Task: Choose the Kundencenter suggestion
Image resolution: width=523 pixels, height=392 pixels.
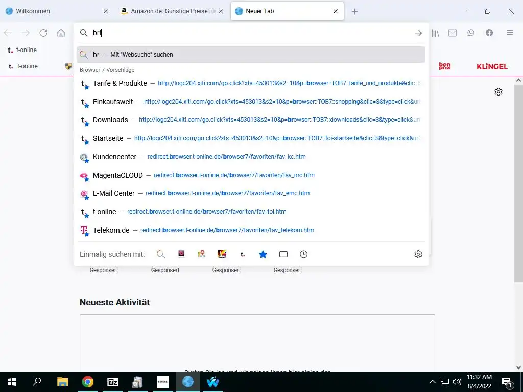Action: (x=251, y=157)
